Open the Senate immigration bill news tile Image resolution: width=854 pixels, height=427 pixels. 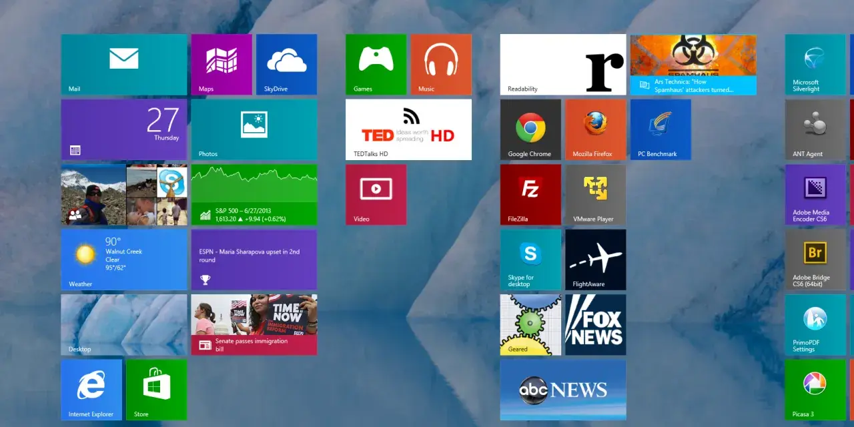[x=254, y=325]
